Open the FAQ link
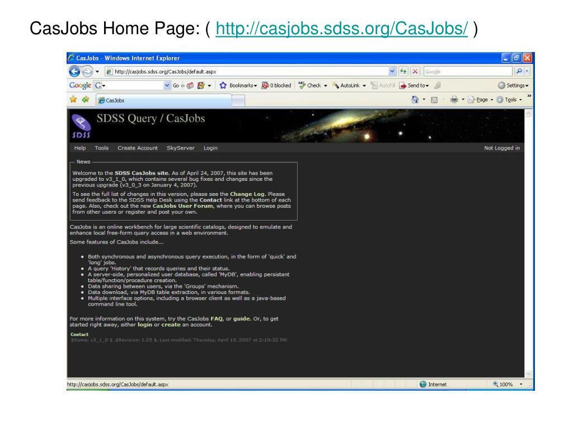 tap(217, 319)
